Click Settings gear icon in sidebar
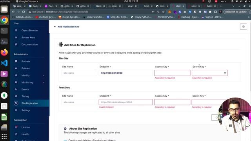This screenshot has height=141, width=251. 16,110
